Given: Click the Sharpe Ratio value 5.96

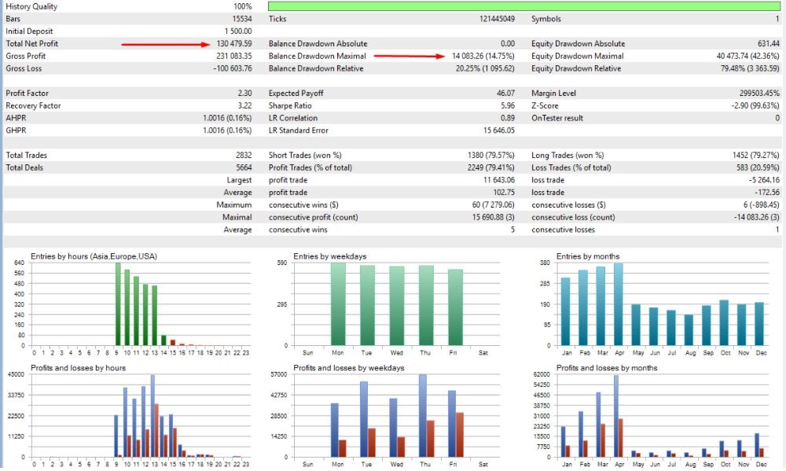Looking at the screenshot, I should coord(507,106).
